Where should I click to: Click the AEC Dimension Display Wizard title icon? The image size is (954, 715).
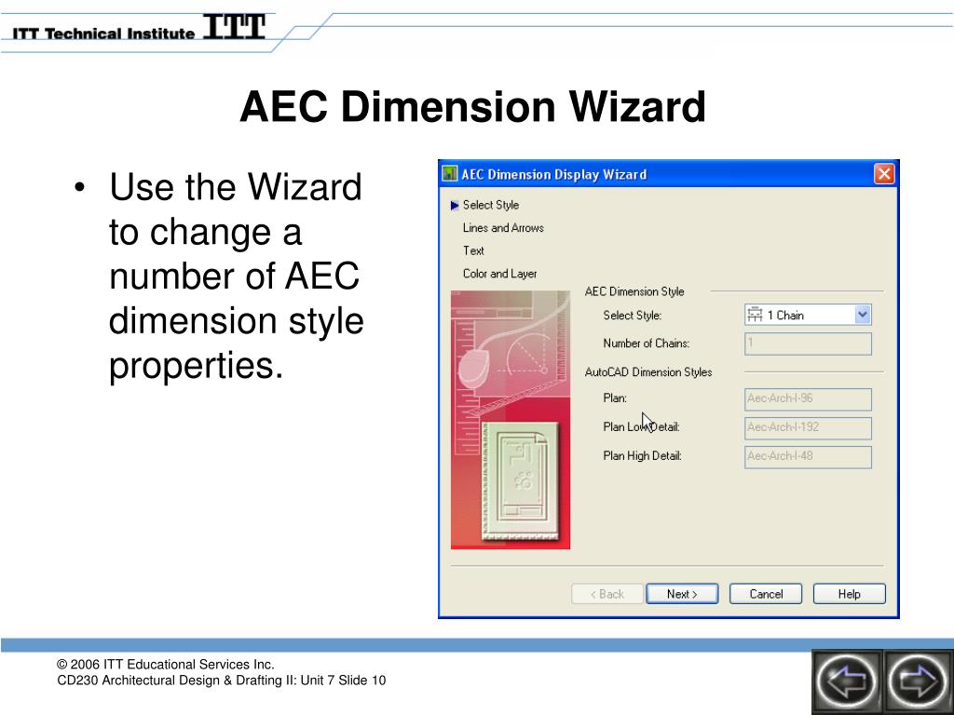pyautogui.click(x=450, y=174)
